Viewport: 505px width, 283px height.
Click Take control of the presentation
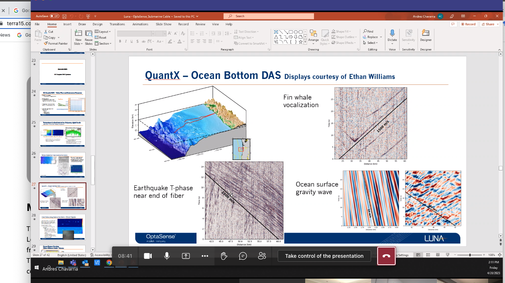click(x=324, y=256)
